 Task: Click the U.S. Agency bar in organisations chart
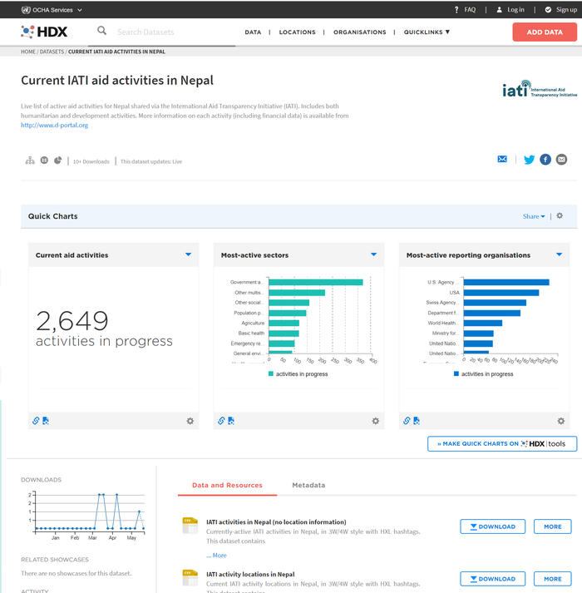(506, 282)
